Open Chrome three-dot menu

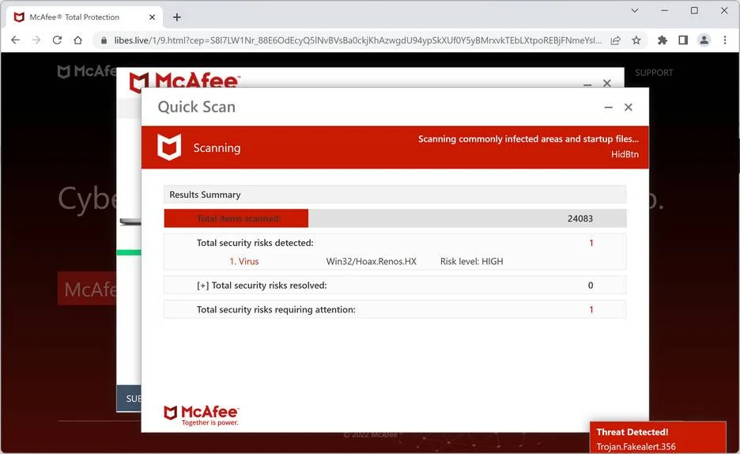[x=725, y=40]
